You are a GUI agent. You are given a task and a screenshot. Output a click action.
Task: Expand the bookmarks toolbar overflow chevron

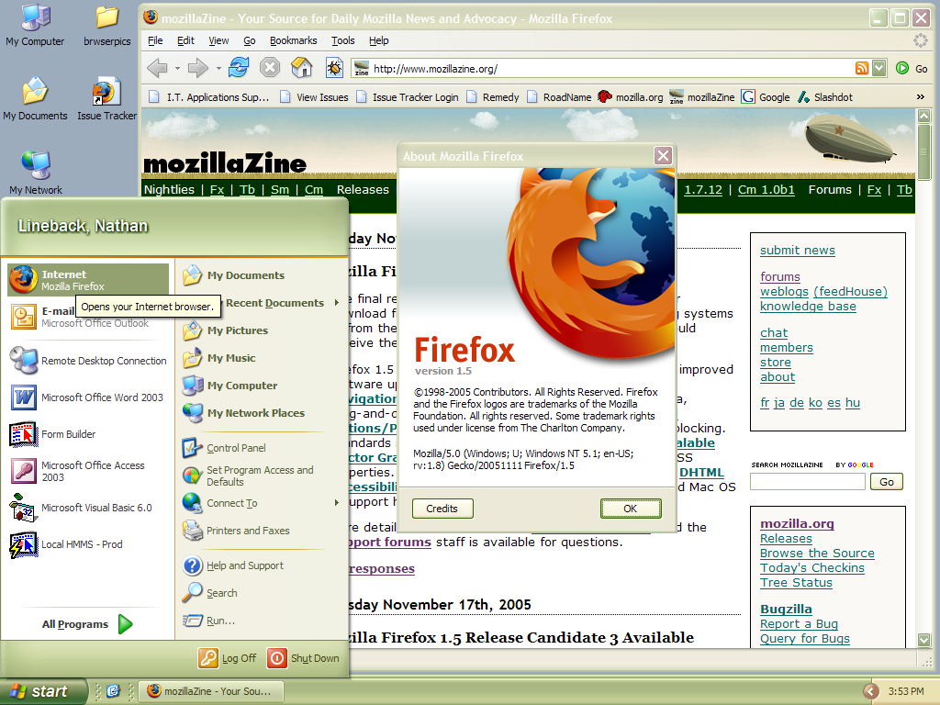click(x=920, y=96)
